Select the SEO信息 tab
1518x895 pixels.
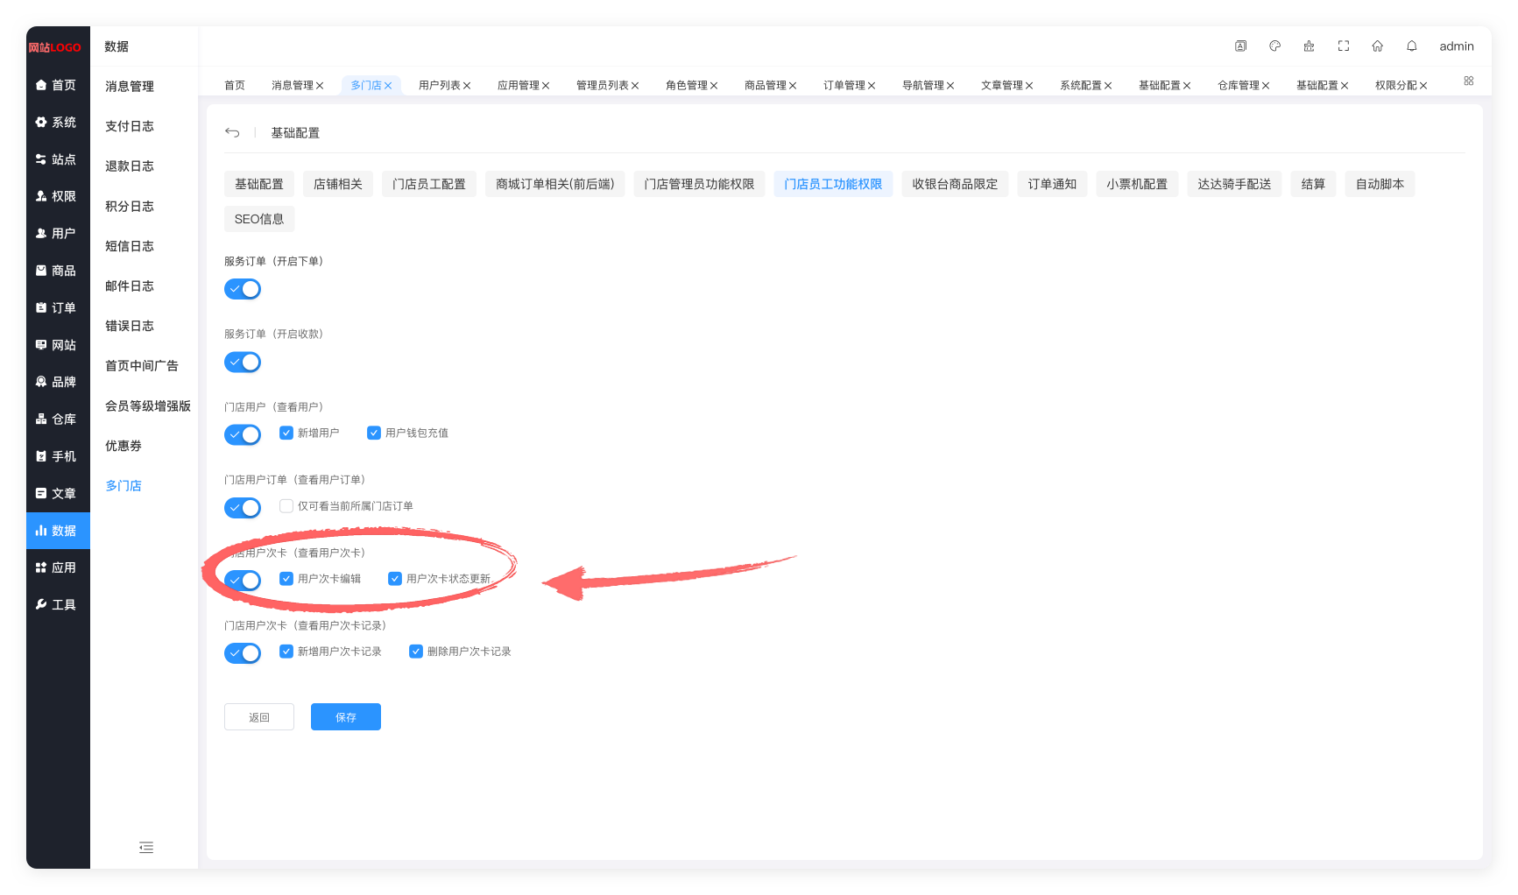[259, 219]
